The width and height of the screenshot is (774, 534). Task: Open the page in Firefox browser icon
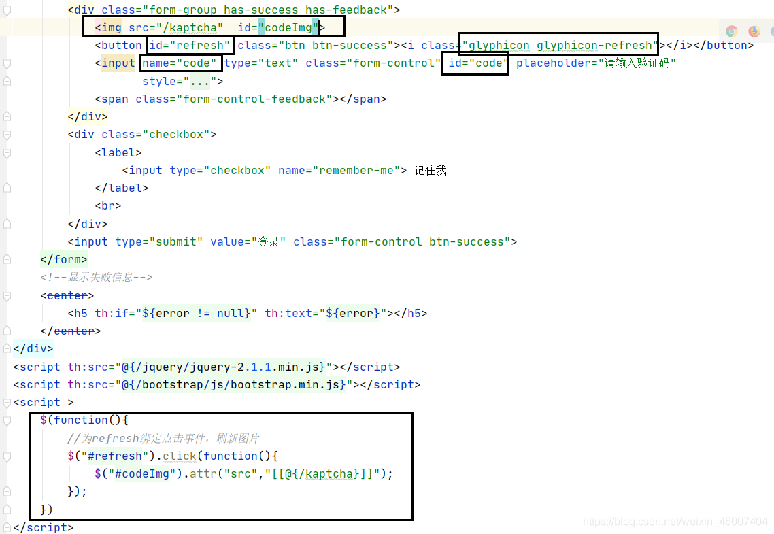[754, 31]
